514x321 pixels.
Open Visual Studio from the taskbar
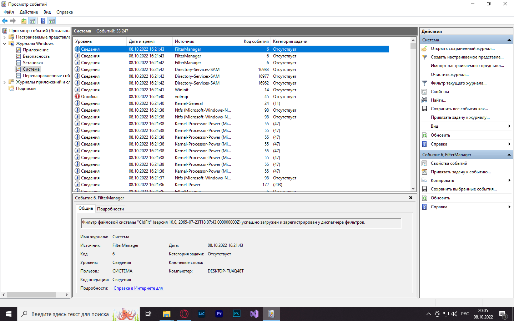pyautogui.click(x=254, y=314)
